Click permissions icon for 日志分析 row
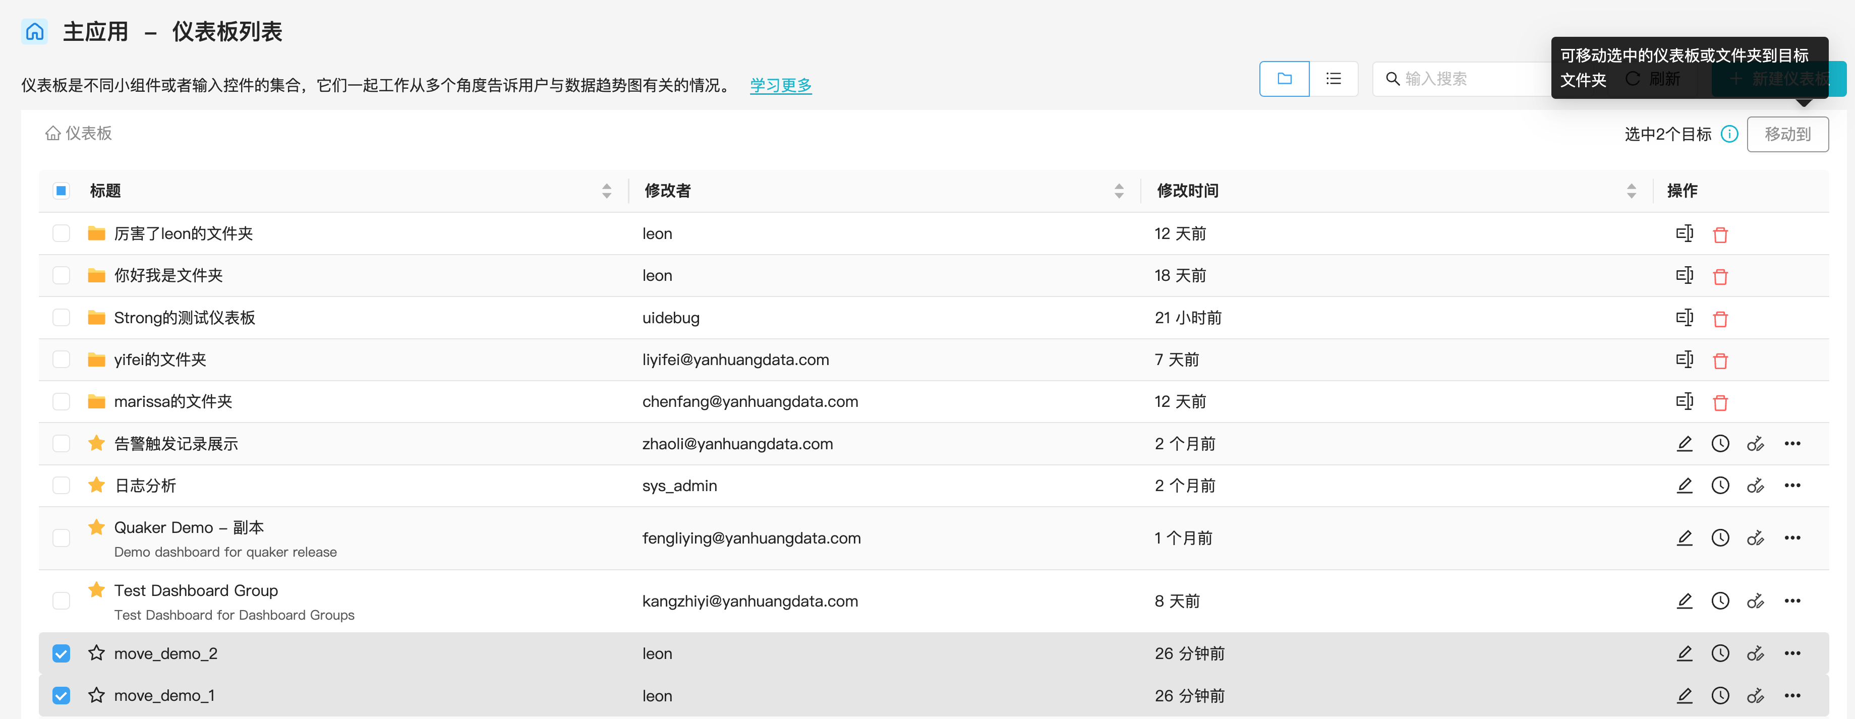 click(x=1756, y=486)
